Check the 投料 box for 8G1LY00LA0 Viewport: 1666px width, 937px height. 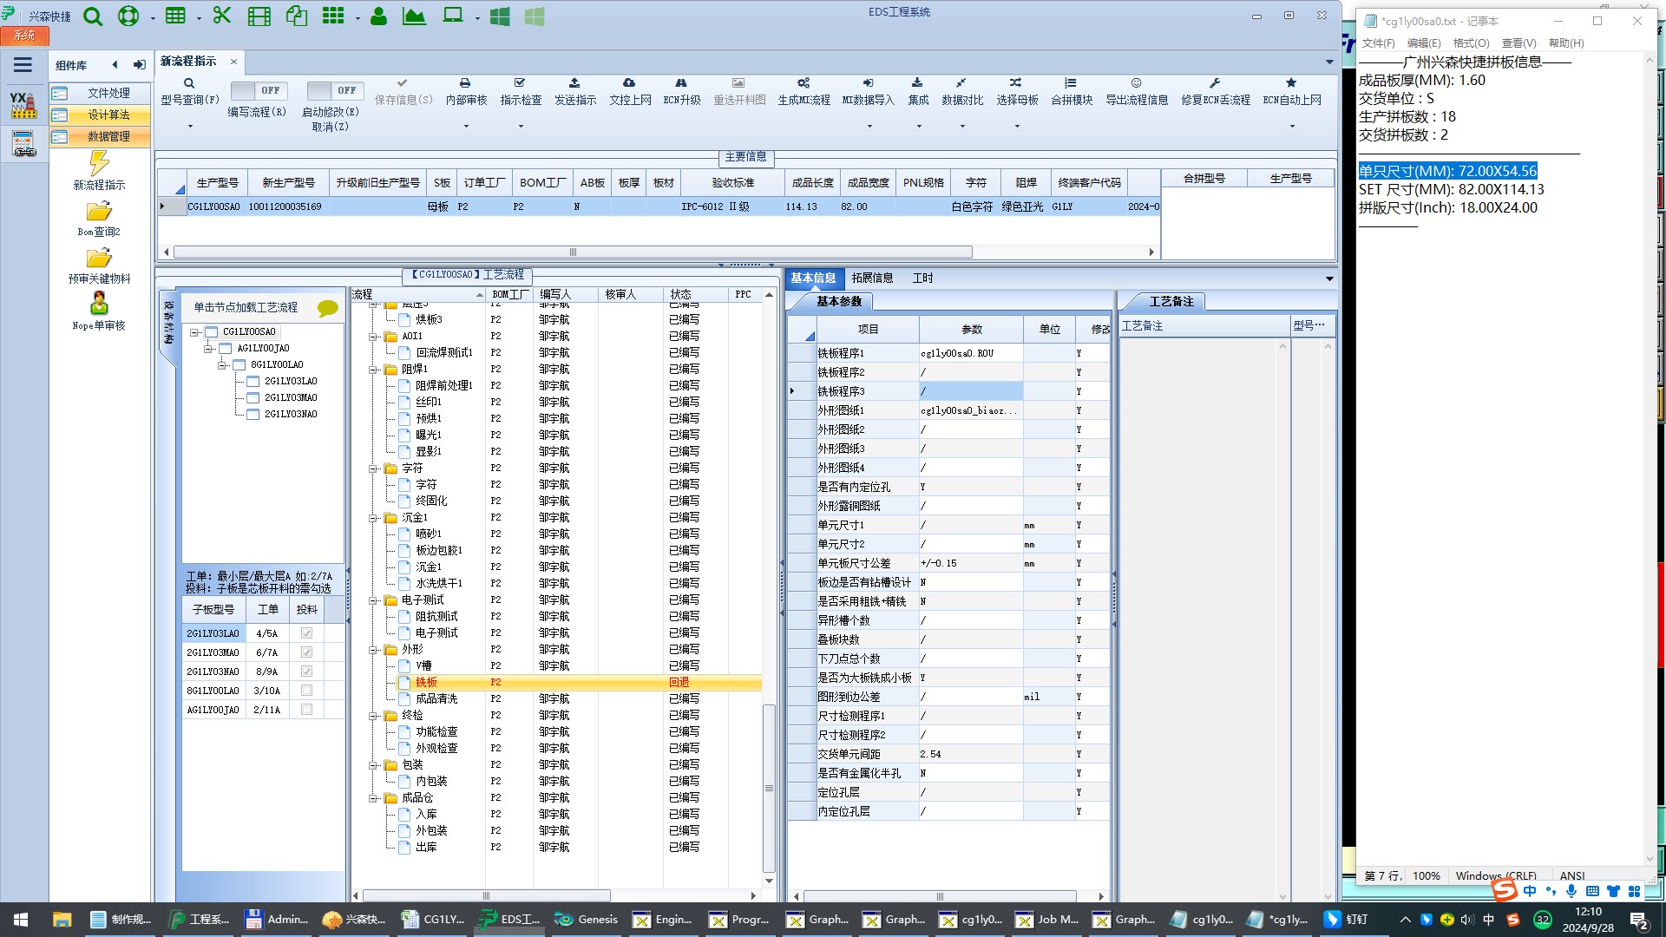306,691
